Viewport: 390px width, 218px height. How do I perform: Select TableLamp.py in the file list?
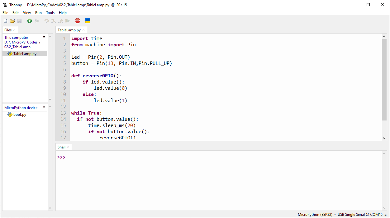(25, 54)
